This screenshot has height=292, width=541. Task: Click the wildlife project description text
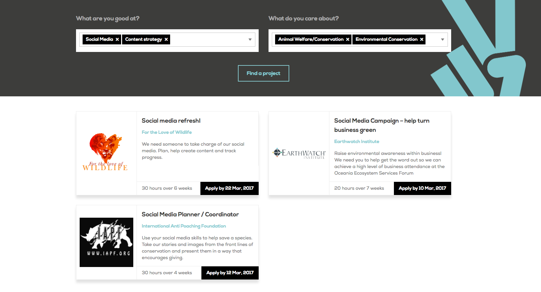193,151
